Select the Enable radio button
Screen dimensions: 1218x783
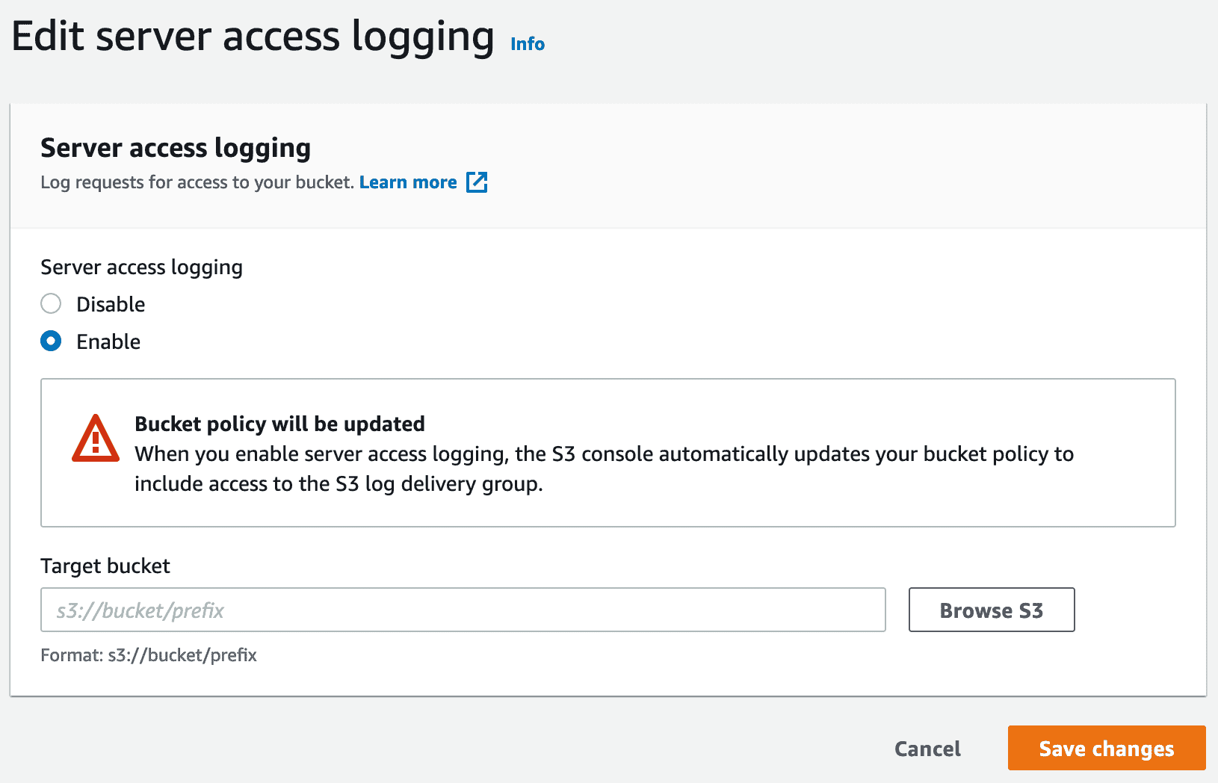pyautogui.click(x=51, y=341)
